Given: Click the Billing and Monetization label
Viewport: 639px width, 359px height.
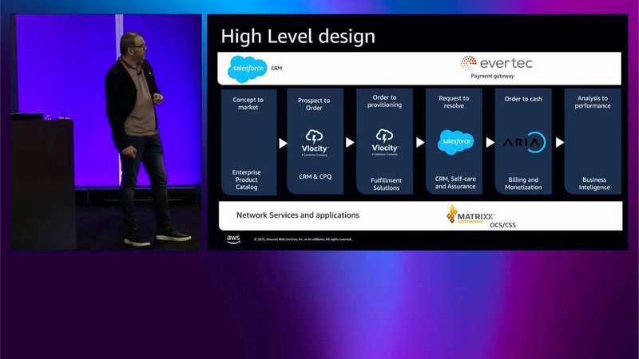Looking at the screenshot, I should (x=522, y=183).
